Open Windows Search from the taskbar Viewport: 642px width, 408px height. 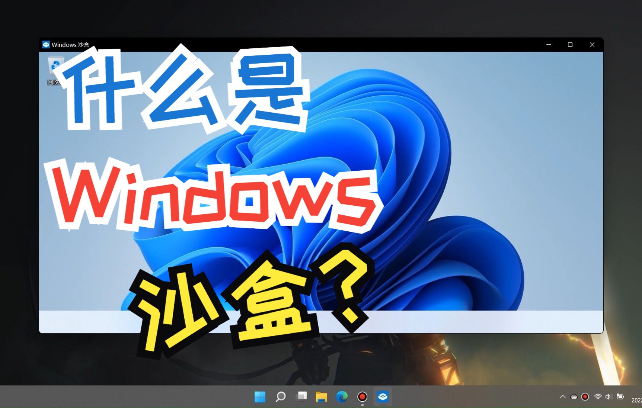point(280,397)
